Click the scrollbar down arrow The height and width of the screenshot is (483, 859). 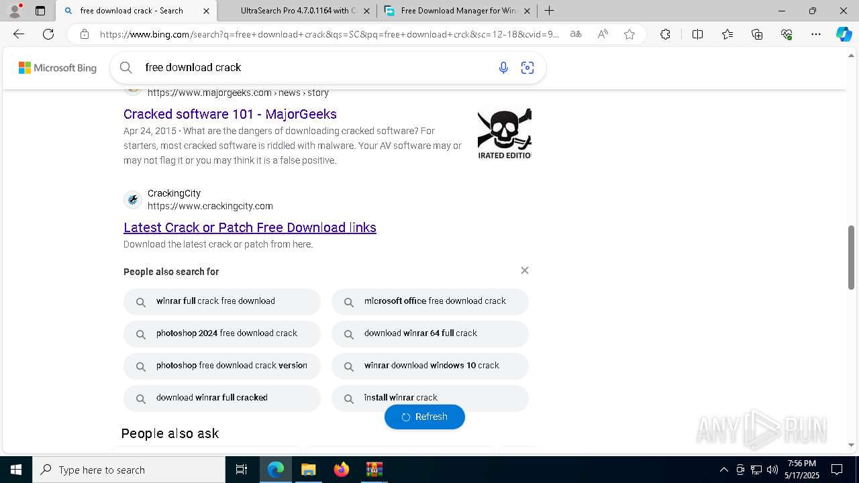851,445
